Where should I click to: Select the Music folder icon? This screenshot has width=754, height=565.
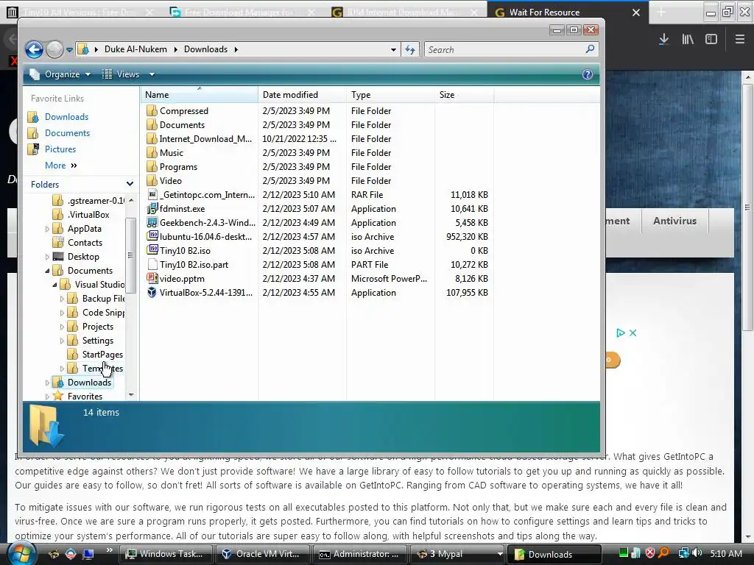(x=152, y=153)
